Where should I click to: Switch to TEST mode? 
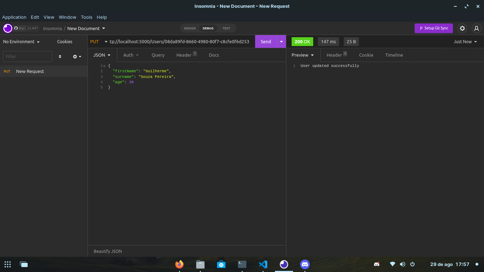click(x=226, y=28)
